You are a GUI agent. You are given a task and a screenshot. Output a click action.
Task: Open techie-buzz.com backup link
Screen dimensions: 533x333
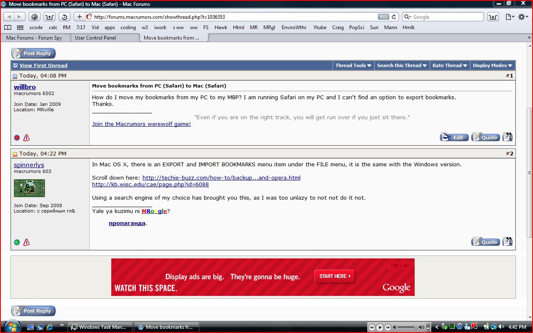click(x=221, y=178)
